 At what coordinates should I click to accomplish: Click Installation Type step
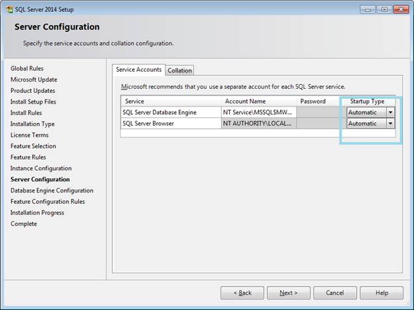(x=33, y=123)
